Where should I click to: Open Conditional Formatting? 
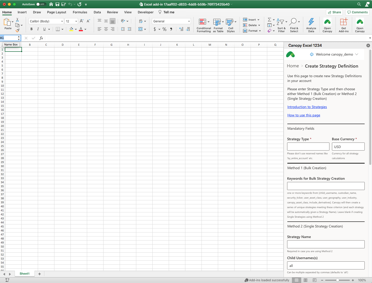(x=204, y=25)
